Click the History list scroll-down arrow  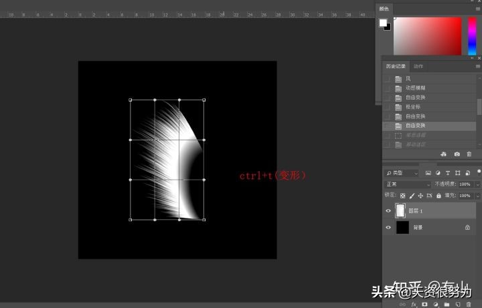coord(479,144)
